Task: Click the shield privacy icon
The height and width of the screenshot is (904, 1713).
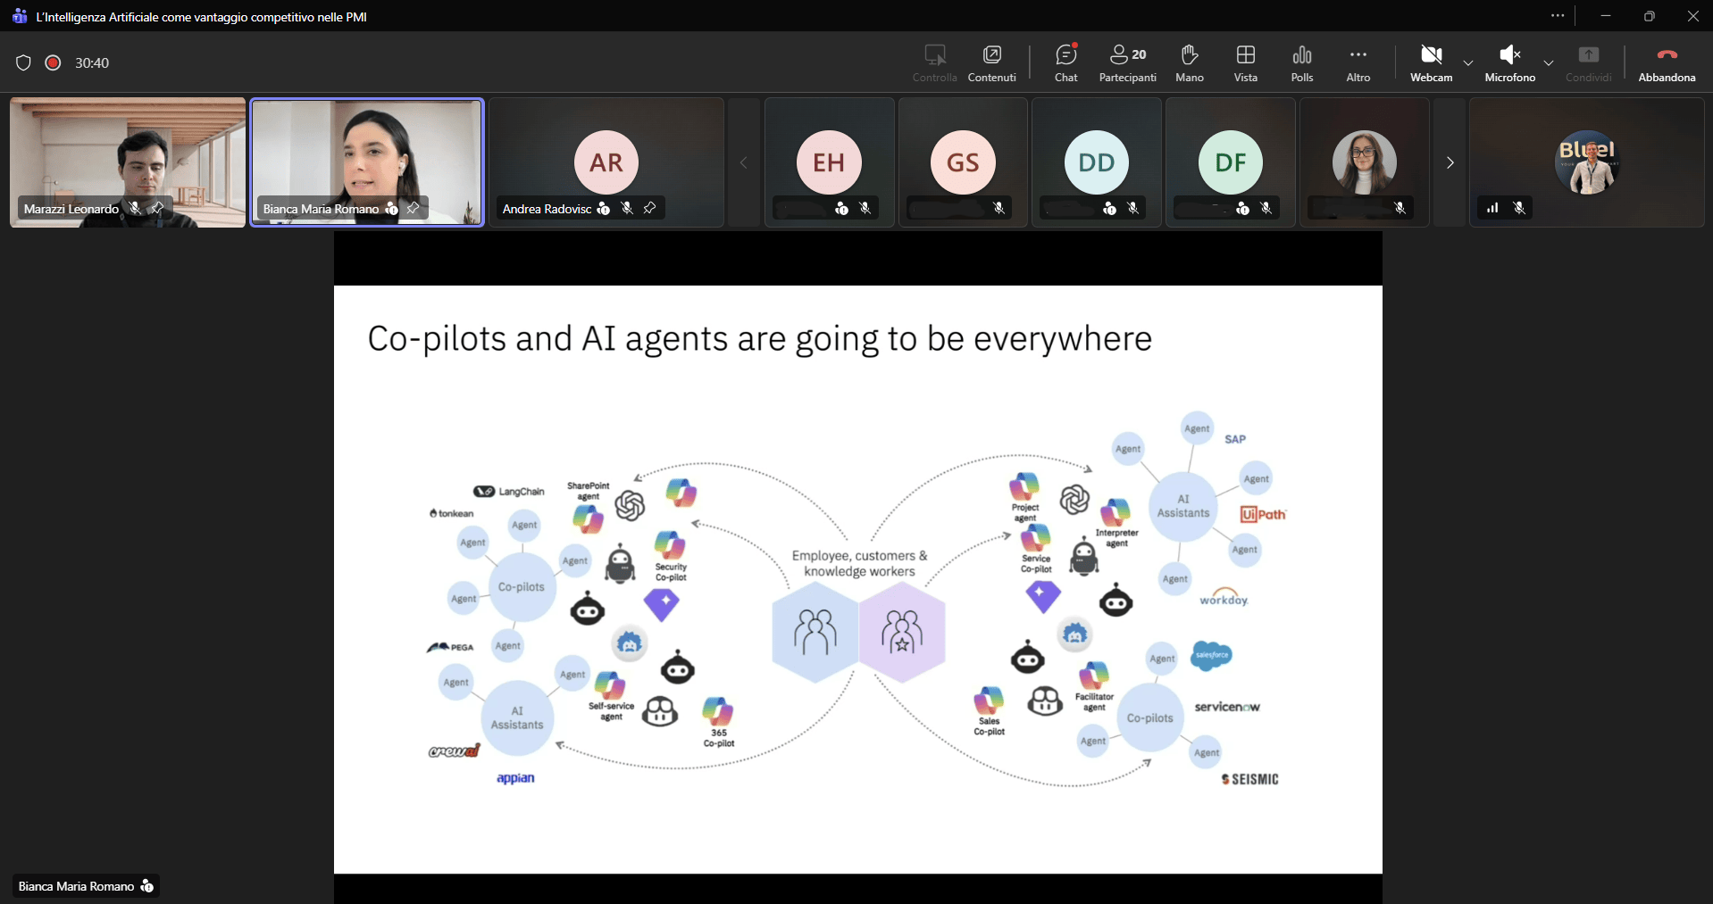Action: pyautogui.click(x=23, y=62)
